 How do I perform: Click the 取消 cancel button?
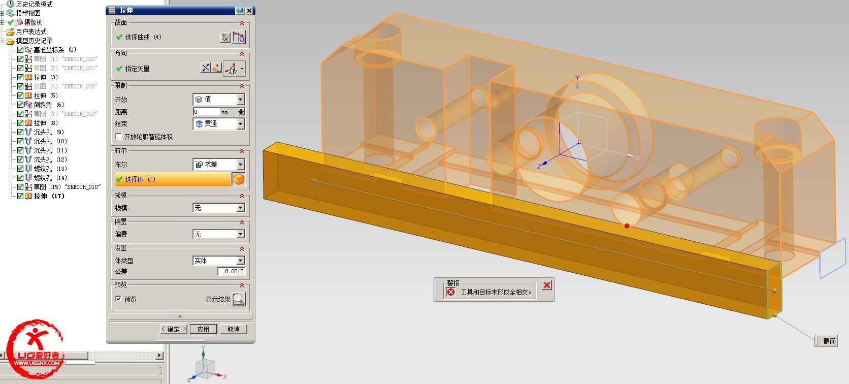(233, 329)
